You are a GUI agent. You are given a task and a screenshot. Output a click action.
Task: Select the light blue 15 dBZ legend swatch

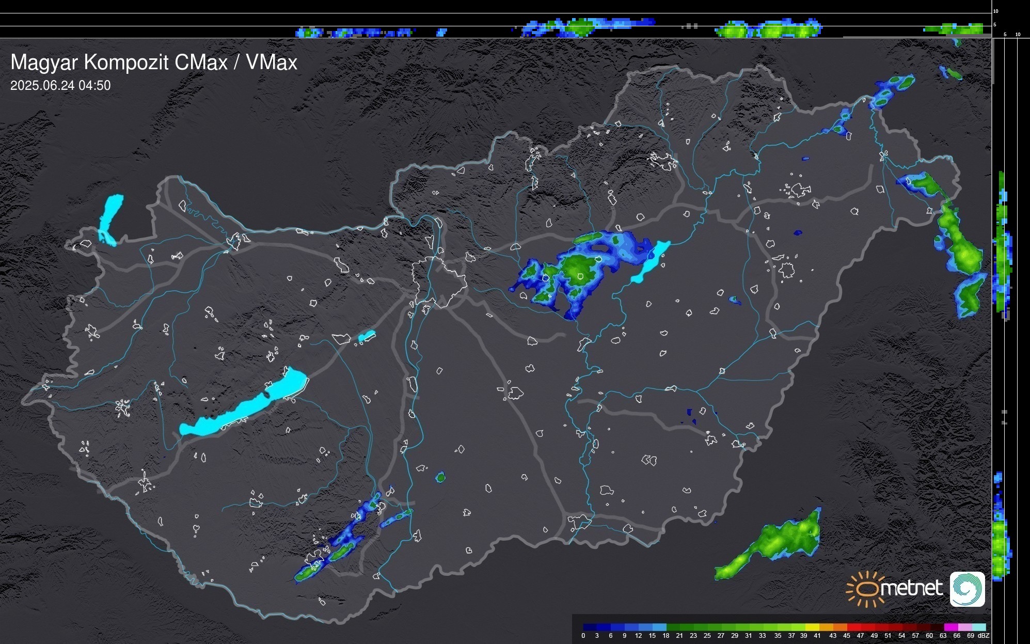659,627
